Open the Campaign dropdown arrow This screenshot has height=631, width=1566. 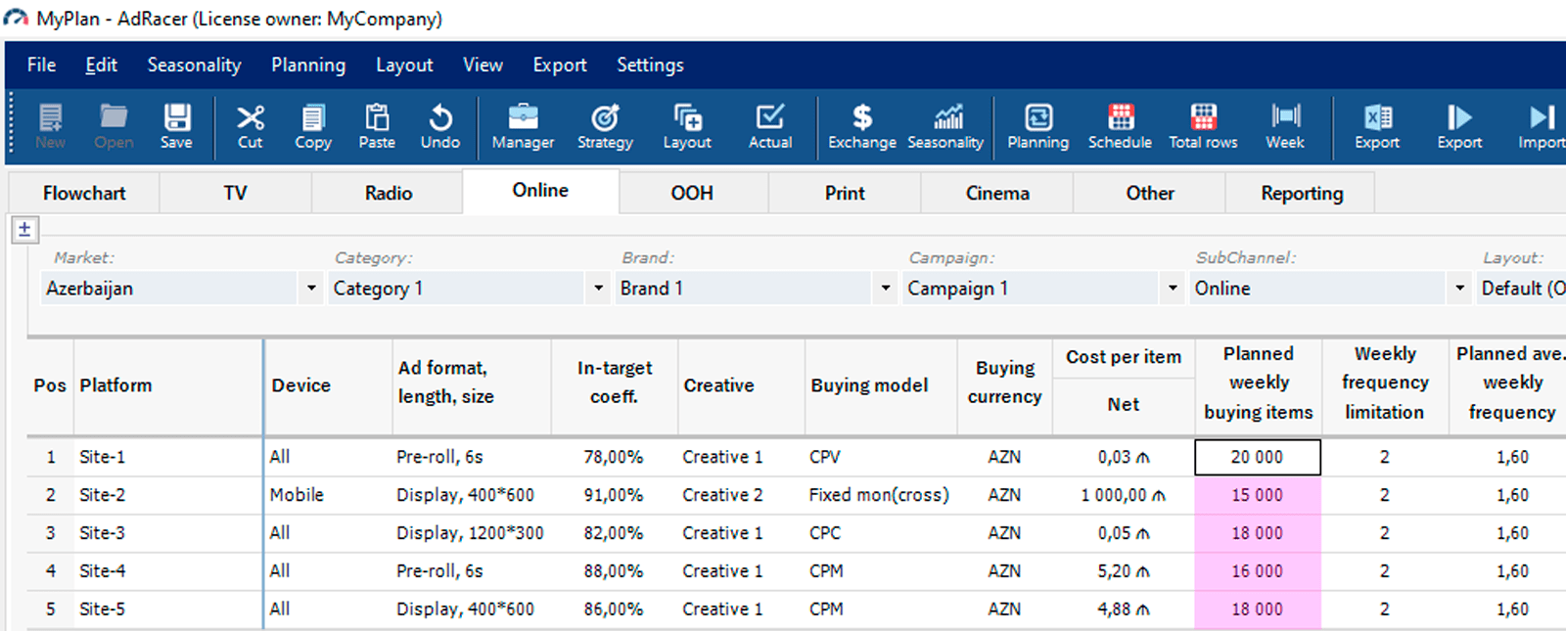[1173, 289]
